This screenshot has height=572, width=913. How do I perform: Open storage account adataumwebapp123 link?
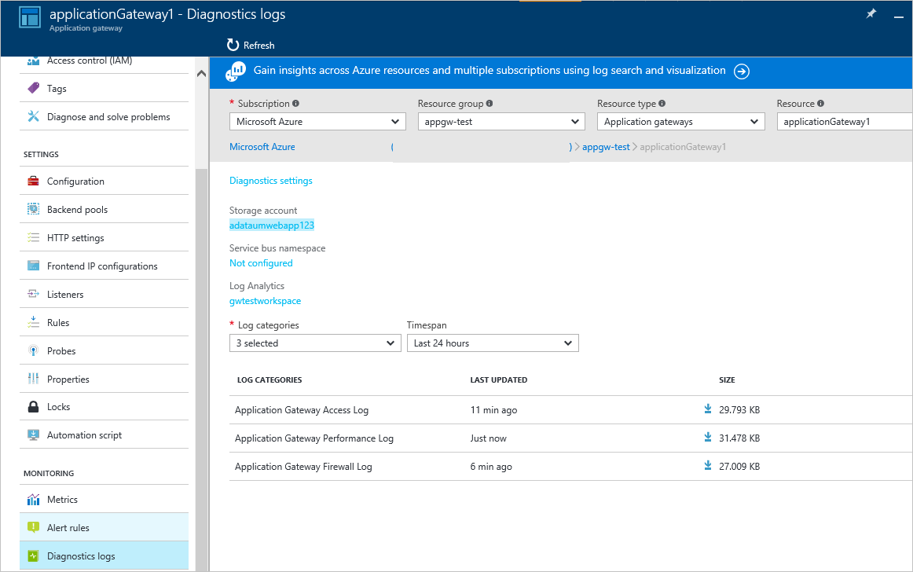point(272,225)
